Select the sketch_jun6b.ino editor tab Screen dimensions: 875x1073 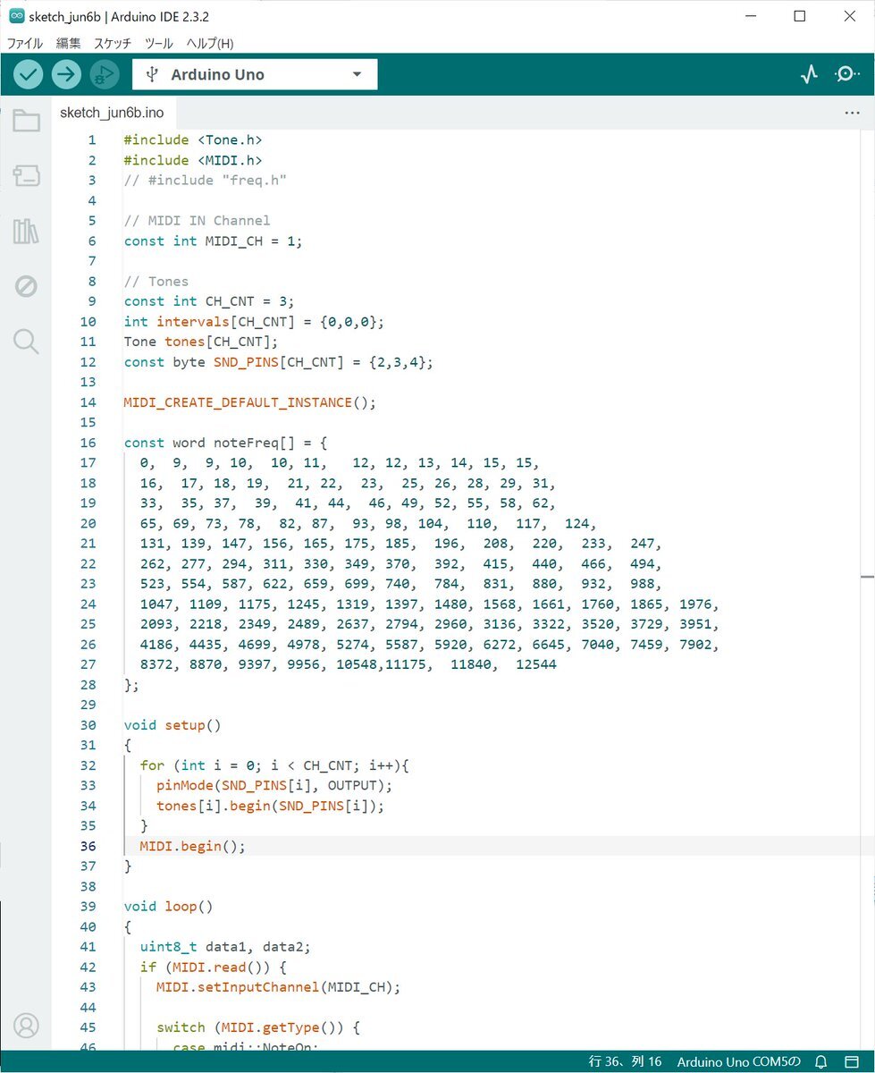click(112, 114)
